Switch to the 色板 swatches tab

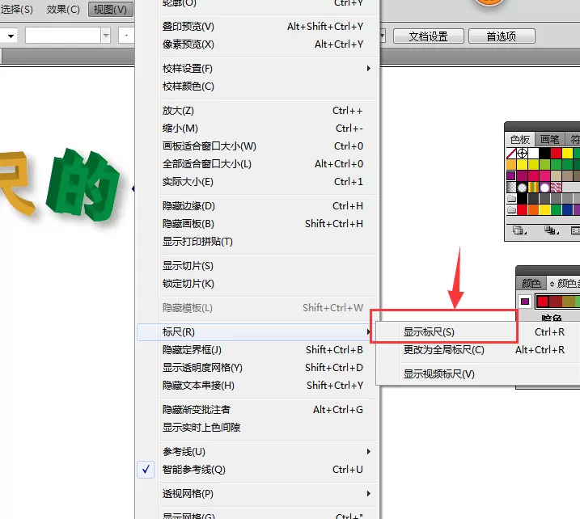519,139
